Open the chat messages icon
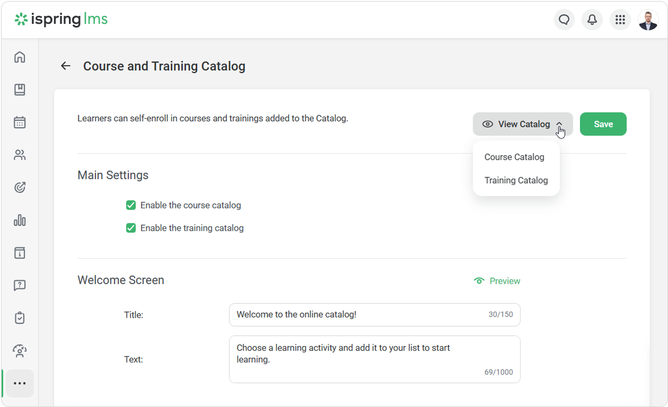The width and height of the screenshot is (668, 407). point(564,20)
